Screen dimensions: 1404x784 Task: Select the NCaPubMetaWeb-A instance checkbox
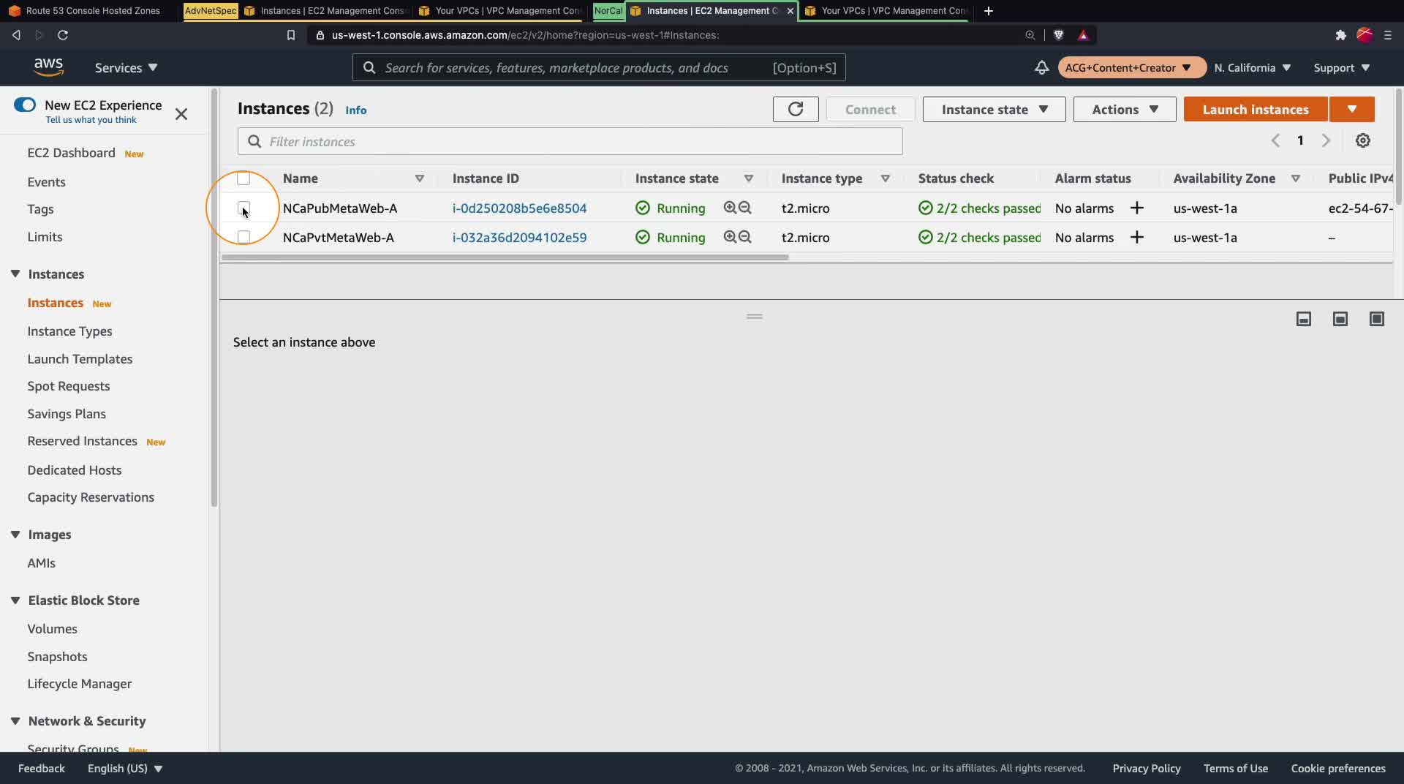(x=244, y=208)
